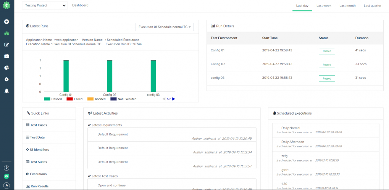
Task: Click the Latest Activities megaphone icon
Action: [90, 113]
